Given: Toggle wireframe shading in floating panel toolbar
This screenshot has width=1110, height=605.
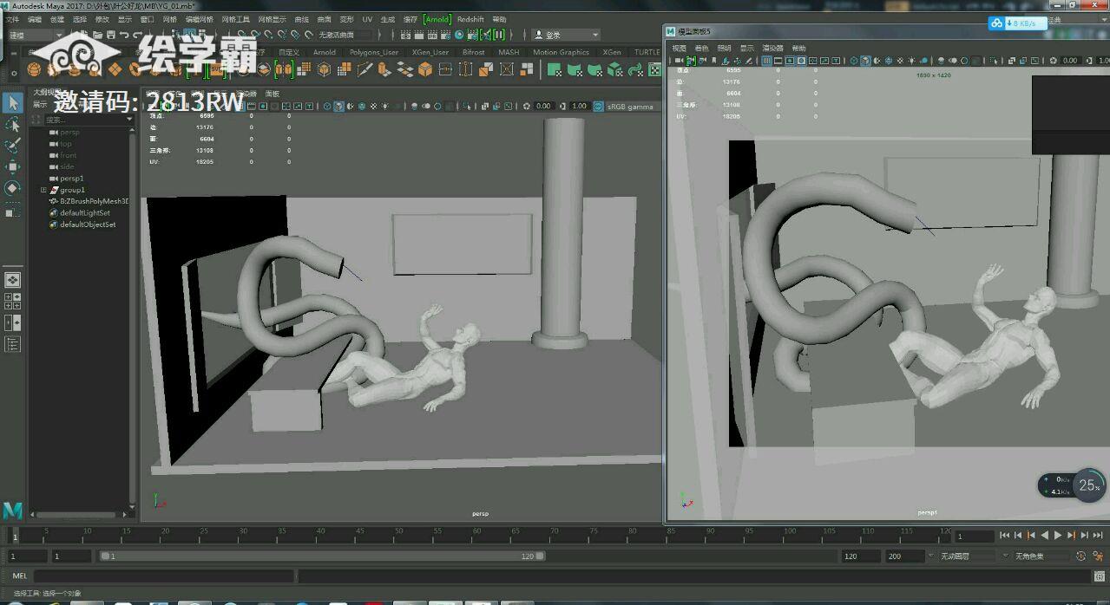Looking at the screenshot, I should point(853,61).
